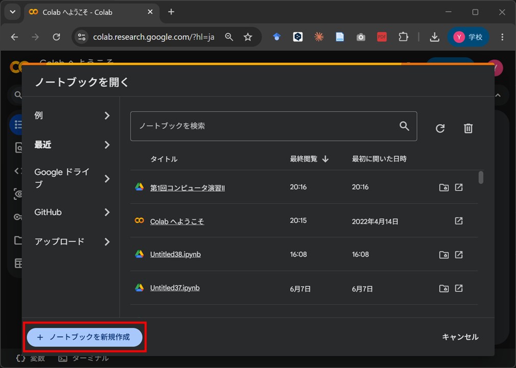Open the Chrome three-dot menu
Image resolution: width=516 pixels, height=368 pixels.
pos(502,37)
